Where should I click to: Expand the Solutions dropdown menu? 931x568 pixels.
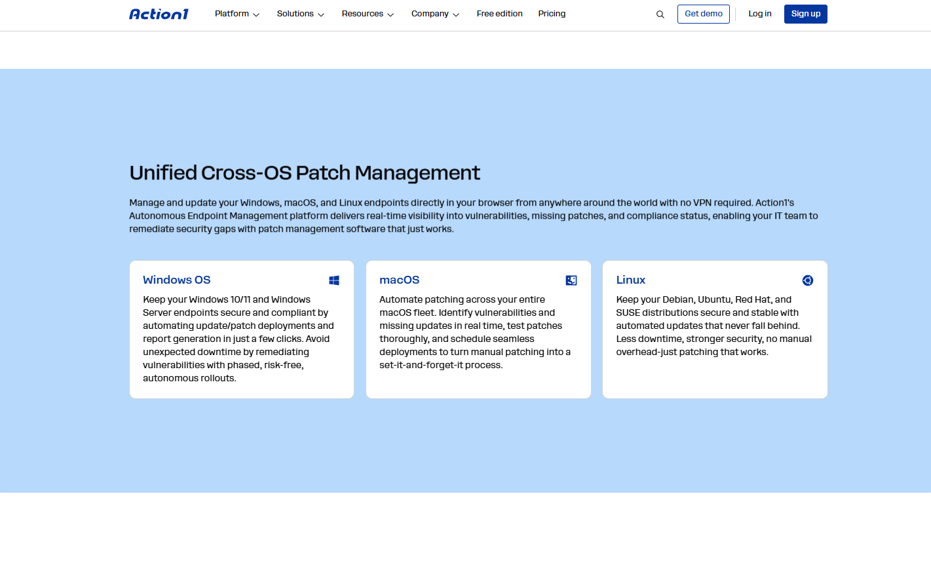click(x=301, y=14)
